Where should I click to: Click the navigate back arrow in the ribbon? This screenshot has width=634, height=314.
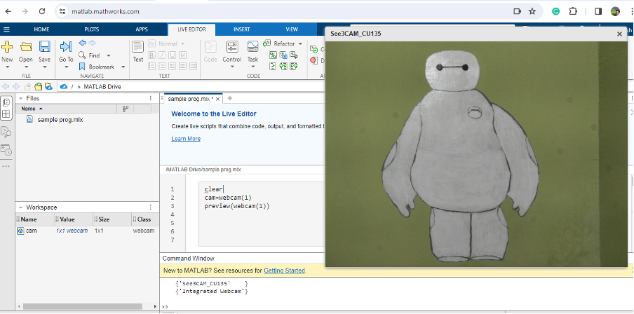point(83,43)
